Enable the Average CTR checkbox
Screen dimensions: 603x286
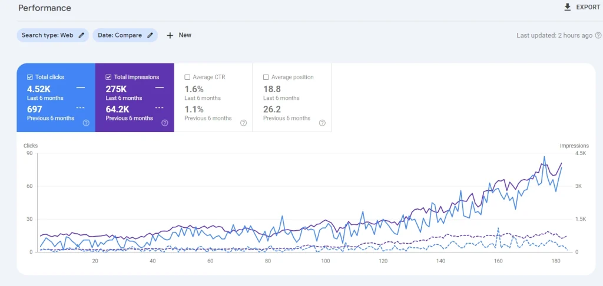[x=187, y=77]
